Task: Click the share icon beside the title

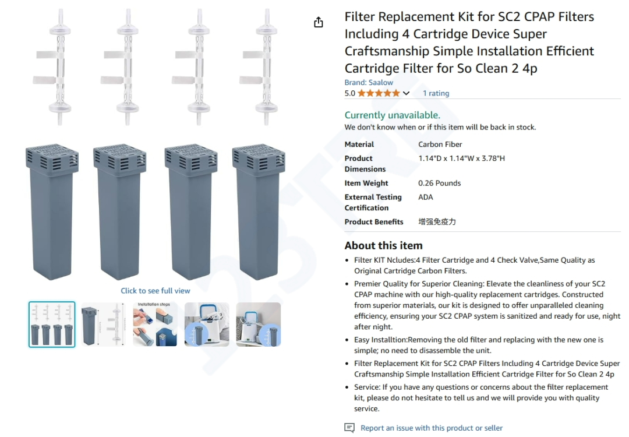Action: coord(318,23)
